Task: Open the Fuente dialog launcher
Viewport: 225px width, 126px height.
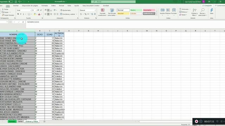Action: point(42,18)
